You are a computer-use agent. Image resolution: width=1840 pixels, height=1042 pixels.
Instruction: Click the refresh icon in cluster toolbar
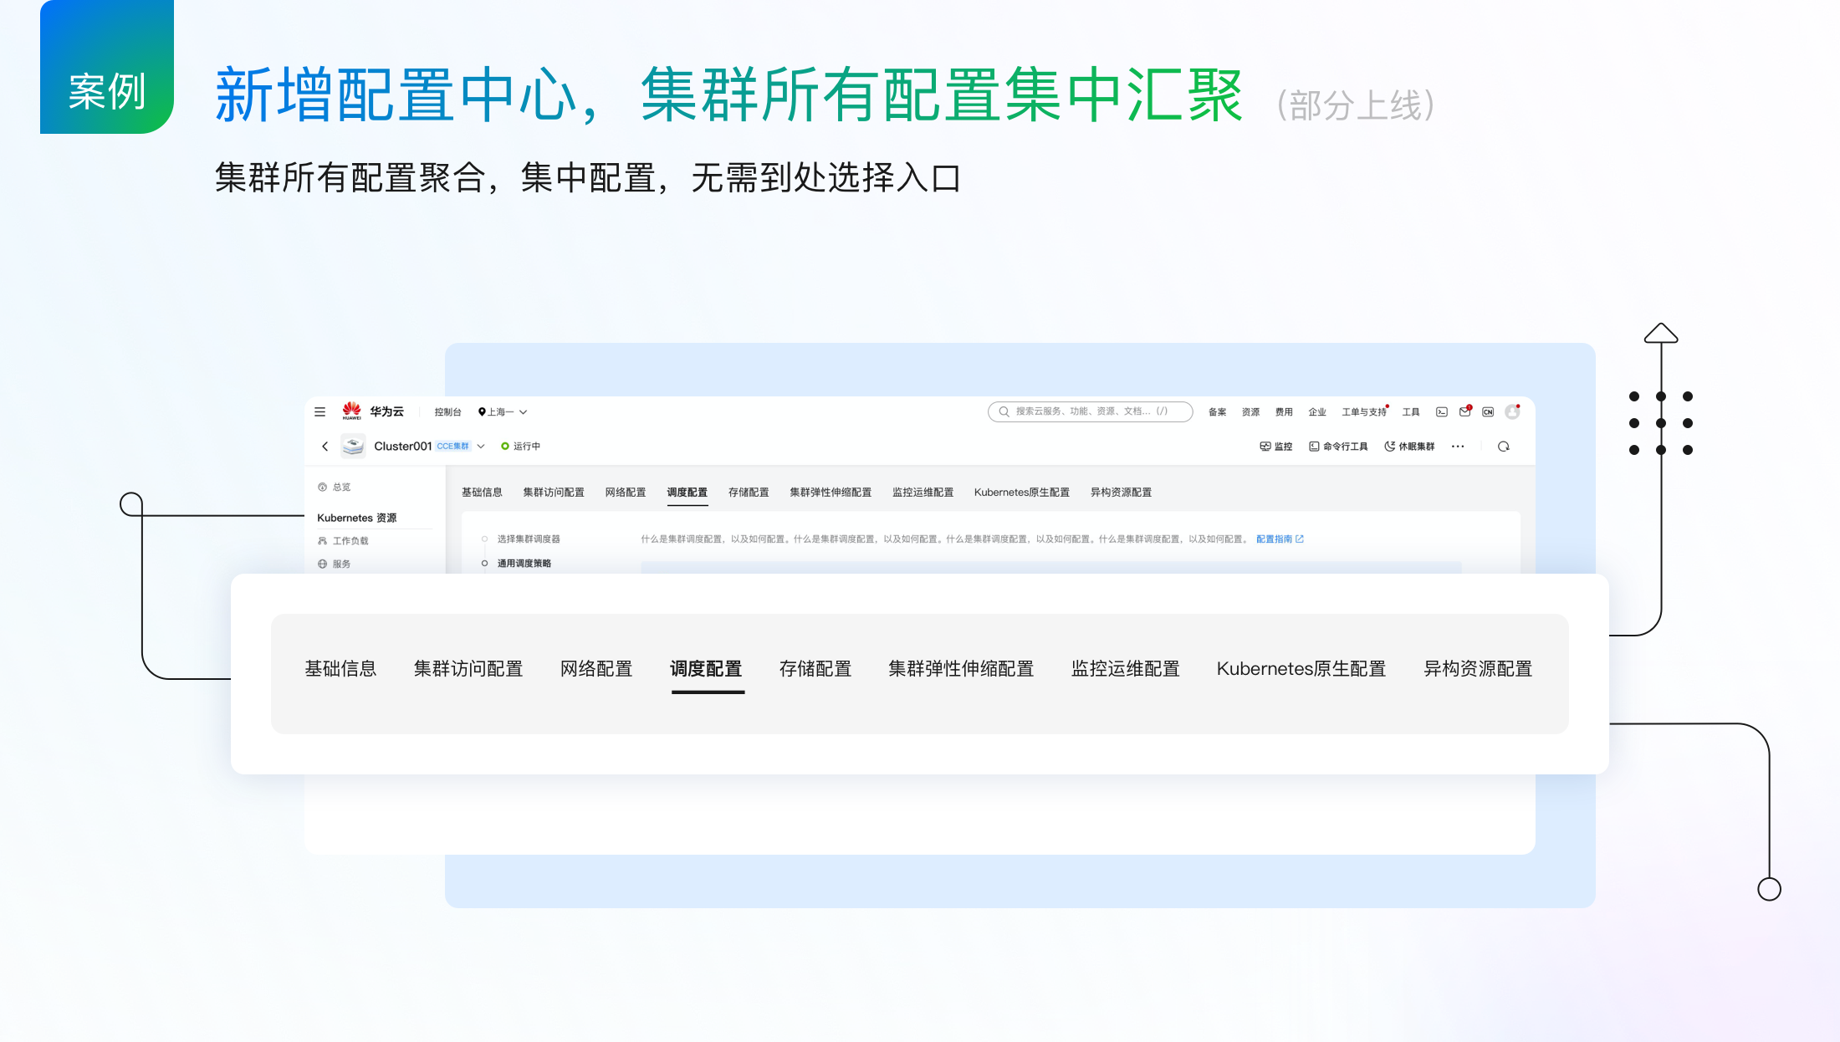click(x=1504, y=447)
